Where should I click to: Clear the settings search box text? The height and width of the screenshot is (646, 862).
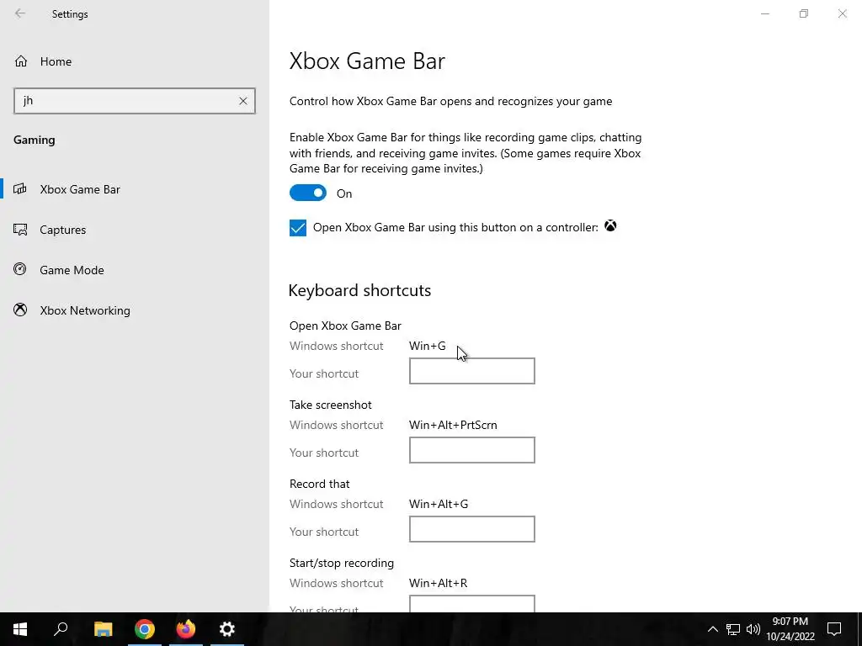pyautogui.click(x=243, y=101)
